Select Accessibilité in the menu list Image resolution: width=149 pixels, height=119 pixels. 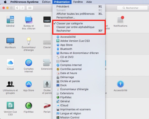[x=79, y=37]
